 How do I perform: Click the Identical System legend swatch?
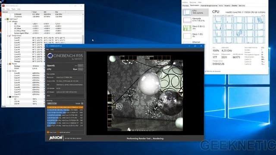click(58, 132)
